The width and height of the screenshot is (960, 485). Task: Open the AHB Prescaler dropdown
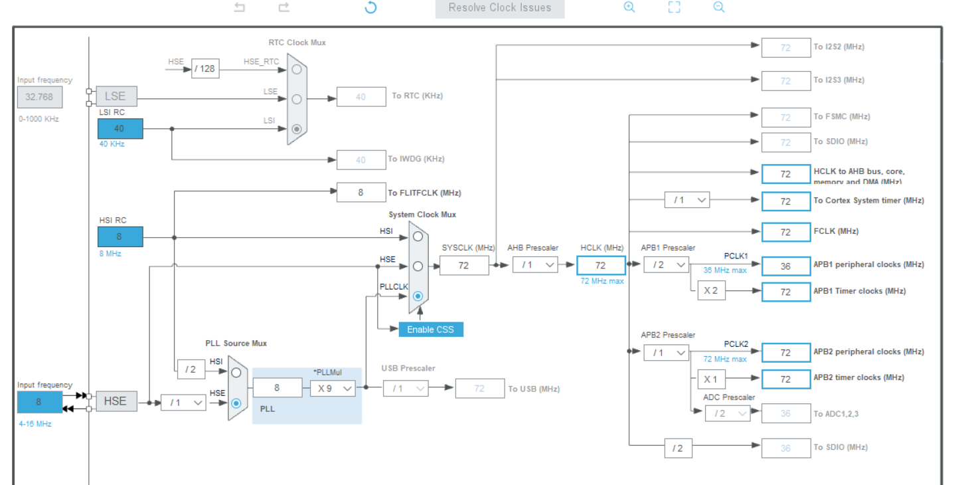pyautogui.click(x=534, y=265)
